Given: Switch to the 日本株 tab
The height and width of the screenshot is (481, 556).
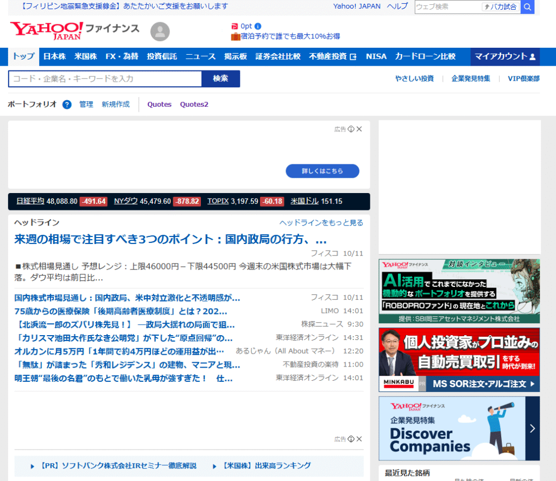Looking at the screenshot, I should pyautogui.click(x=54, y=56).
